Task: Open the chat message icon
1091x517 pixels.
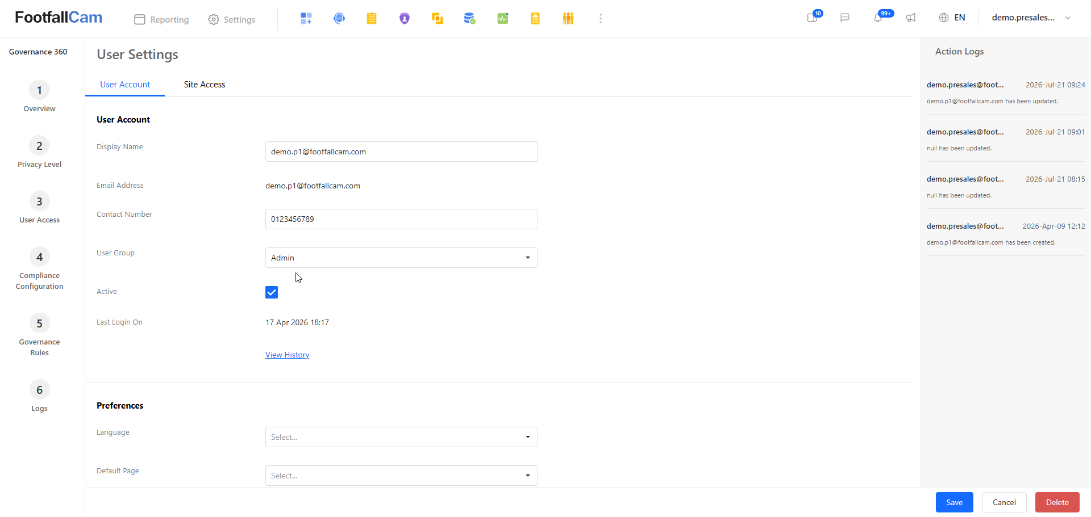Action: (x=845, y=18)
